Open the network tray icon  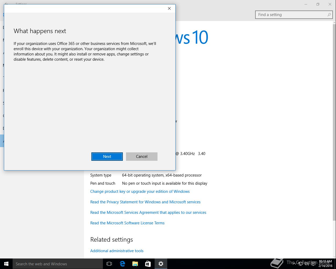[301, 264]
